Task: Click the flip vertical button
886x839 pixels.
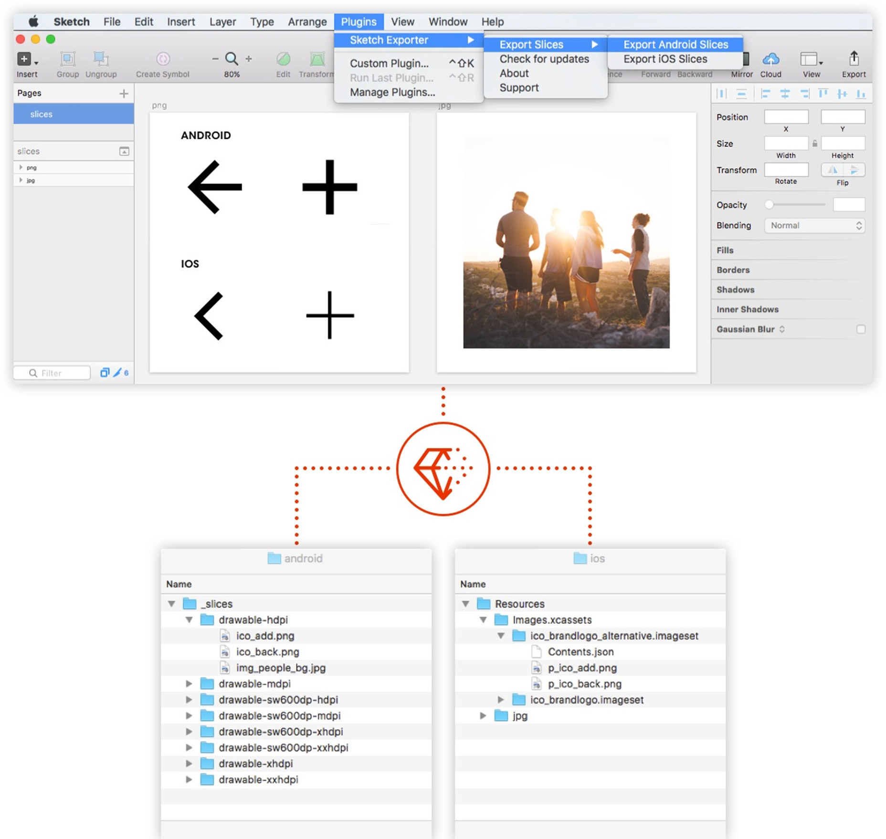Action: [x=854, y=170]
